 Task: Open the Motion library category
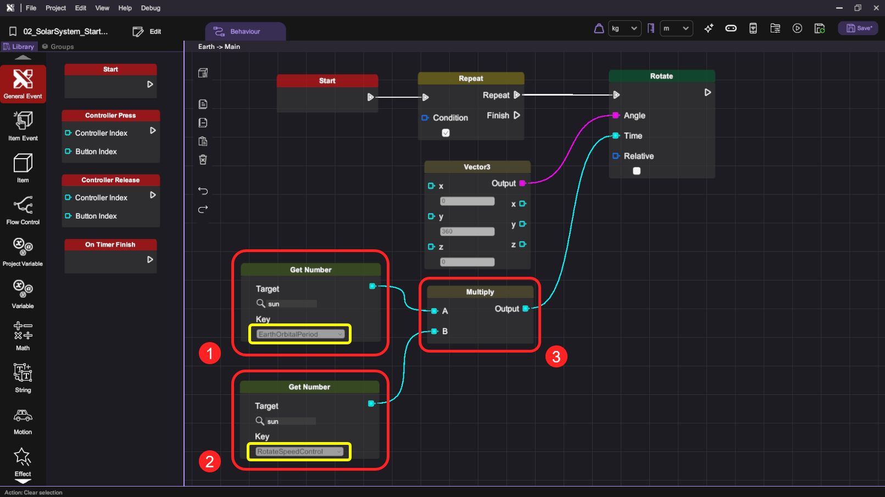coord(23,420)
